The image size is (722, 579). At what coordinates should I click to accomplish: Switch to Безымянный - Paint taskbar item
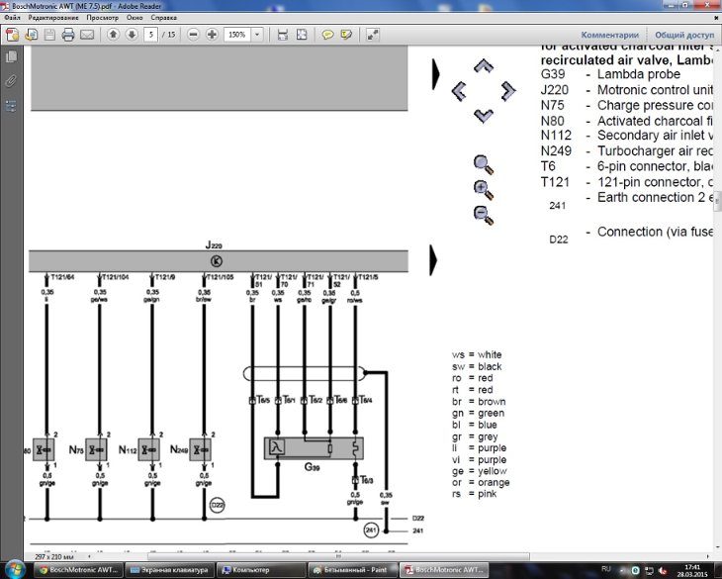pyautogui.click(x=352, y=570)
